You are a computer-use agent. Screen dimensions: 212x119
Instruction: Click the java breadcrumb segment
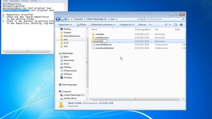click(x=113, y=19)
